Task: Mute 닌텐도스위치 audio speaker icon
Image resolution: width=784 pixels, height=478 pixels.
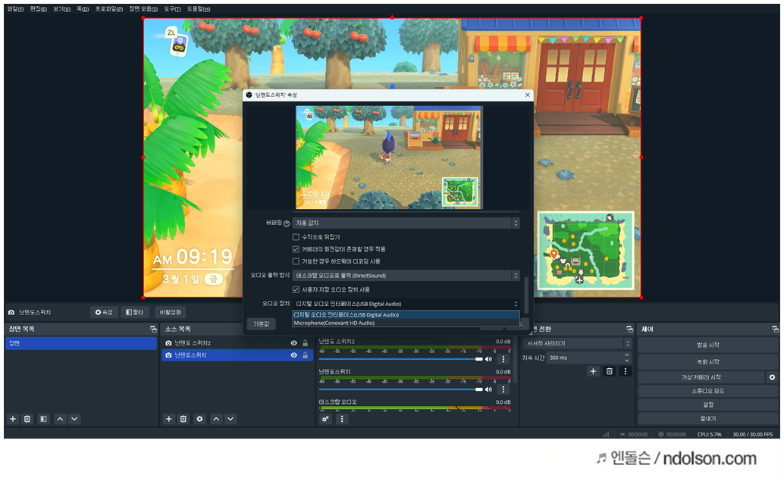Action: tap(488, 389)
